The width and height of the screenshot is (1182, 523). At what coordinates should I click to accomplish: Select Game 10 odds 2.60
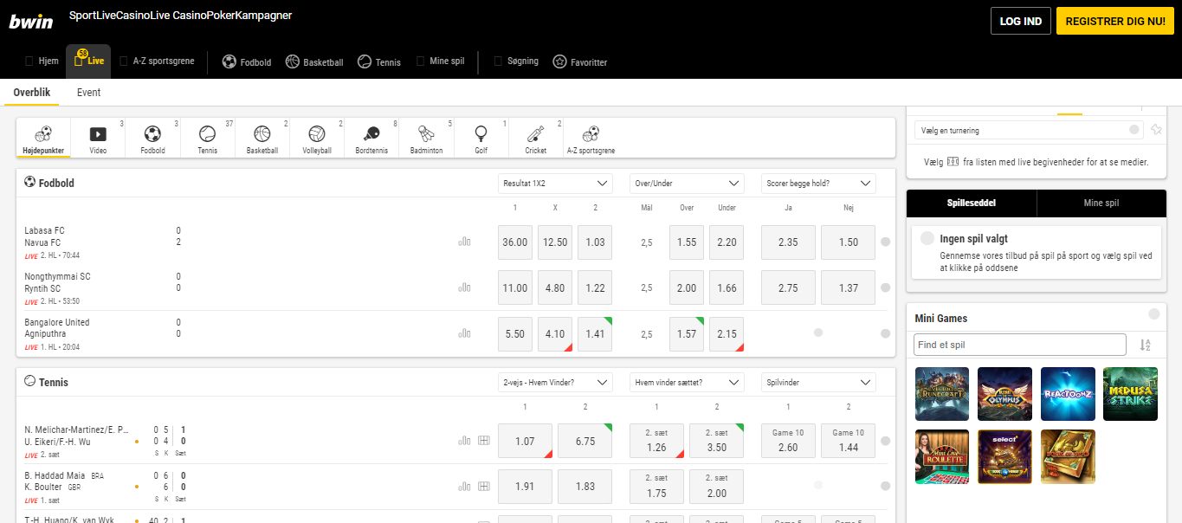point(788,441)
